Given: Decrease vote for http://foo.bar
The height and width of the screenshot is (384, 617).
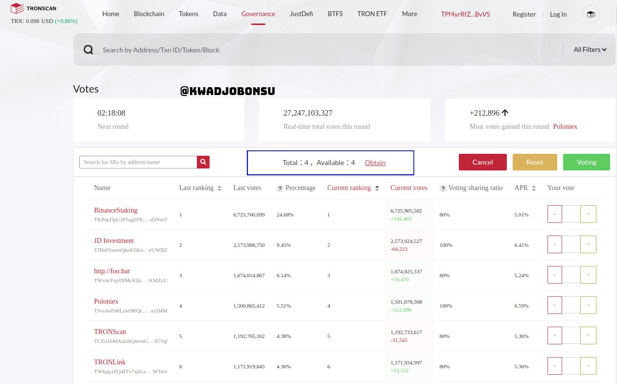Looking at the screenshot, I should (x=554, y=275).
